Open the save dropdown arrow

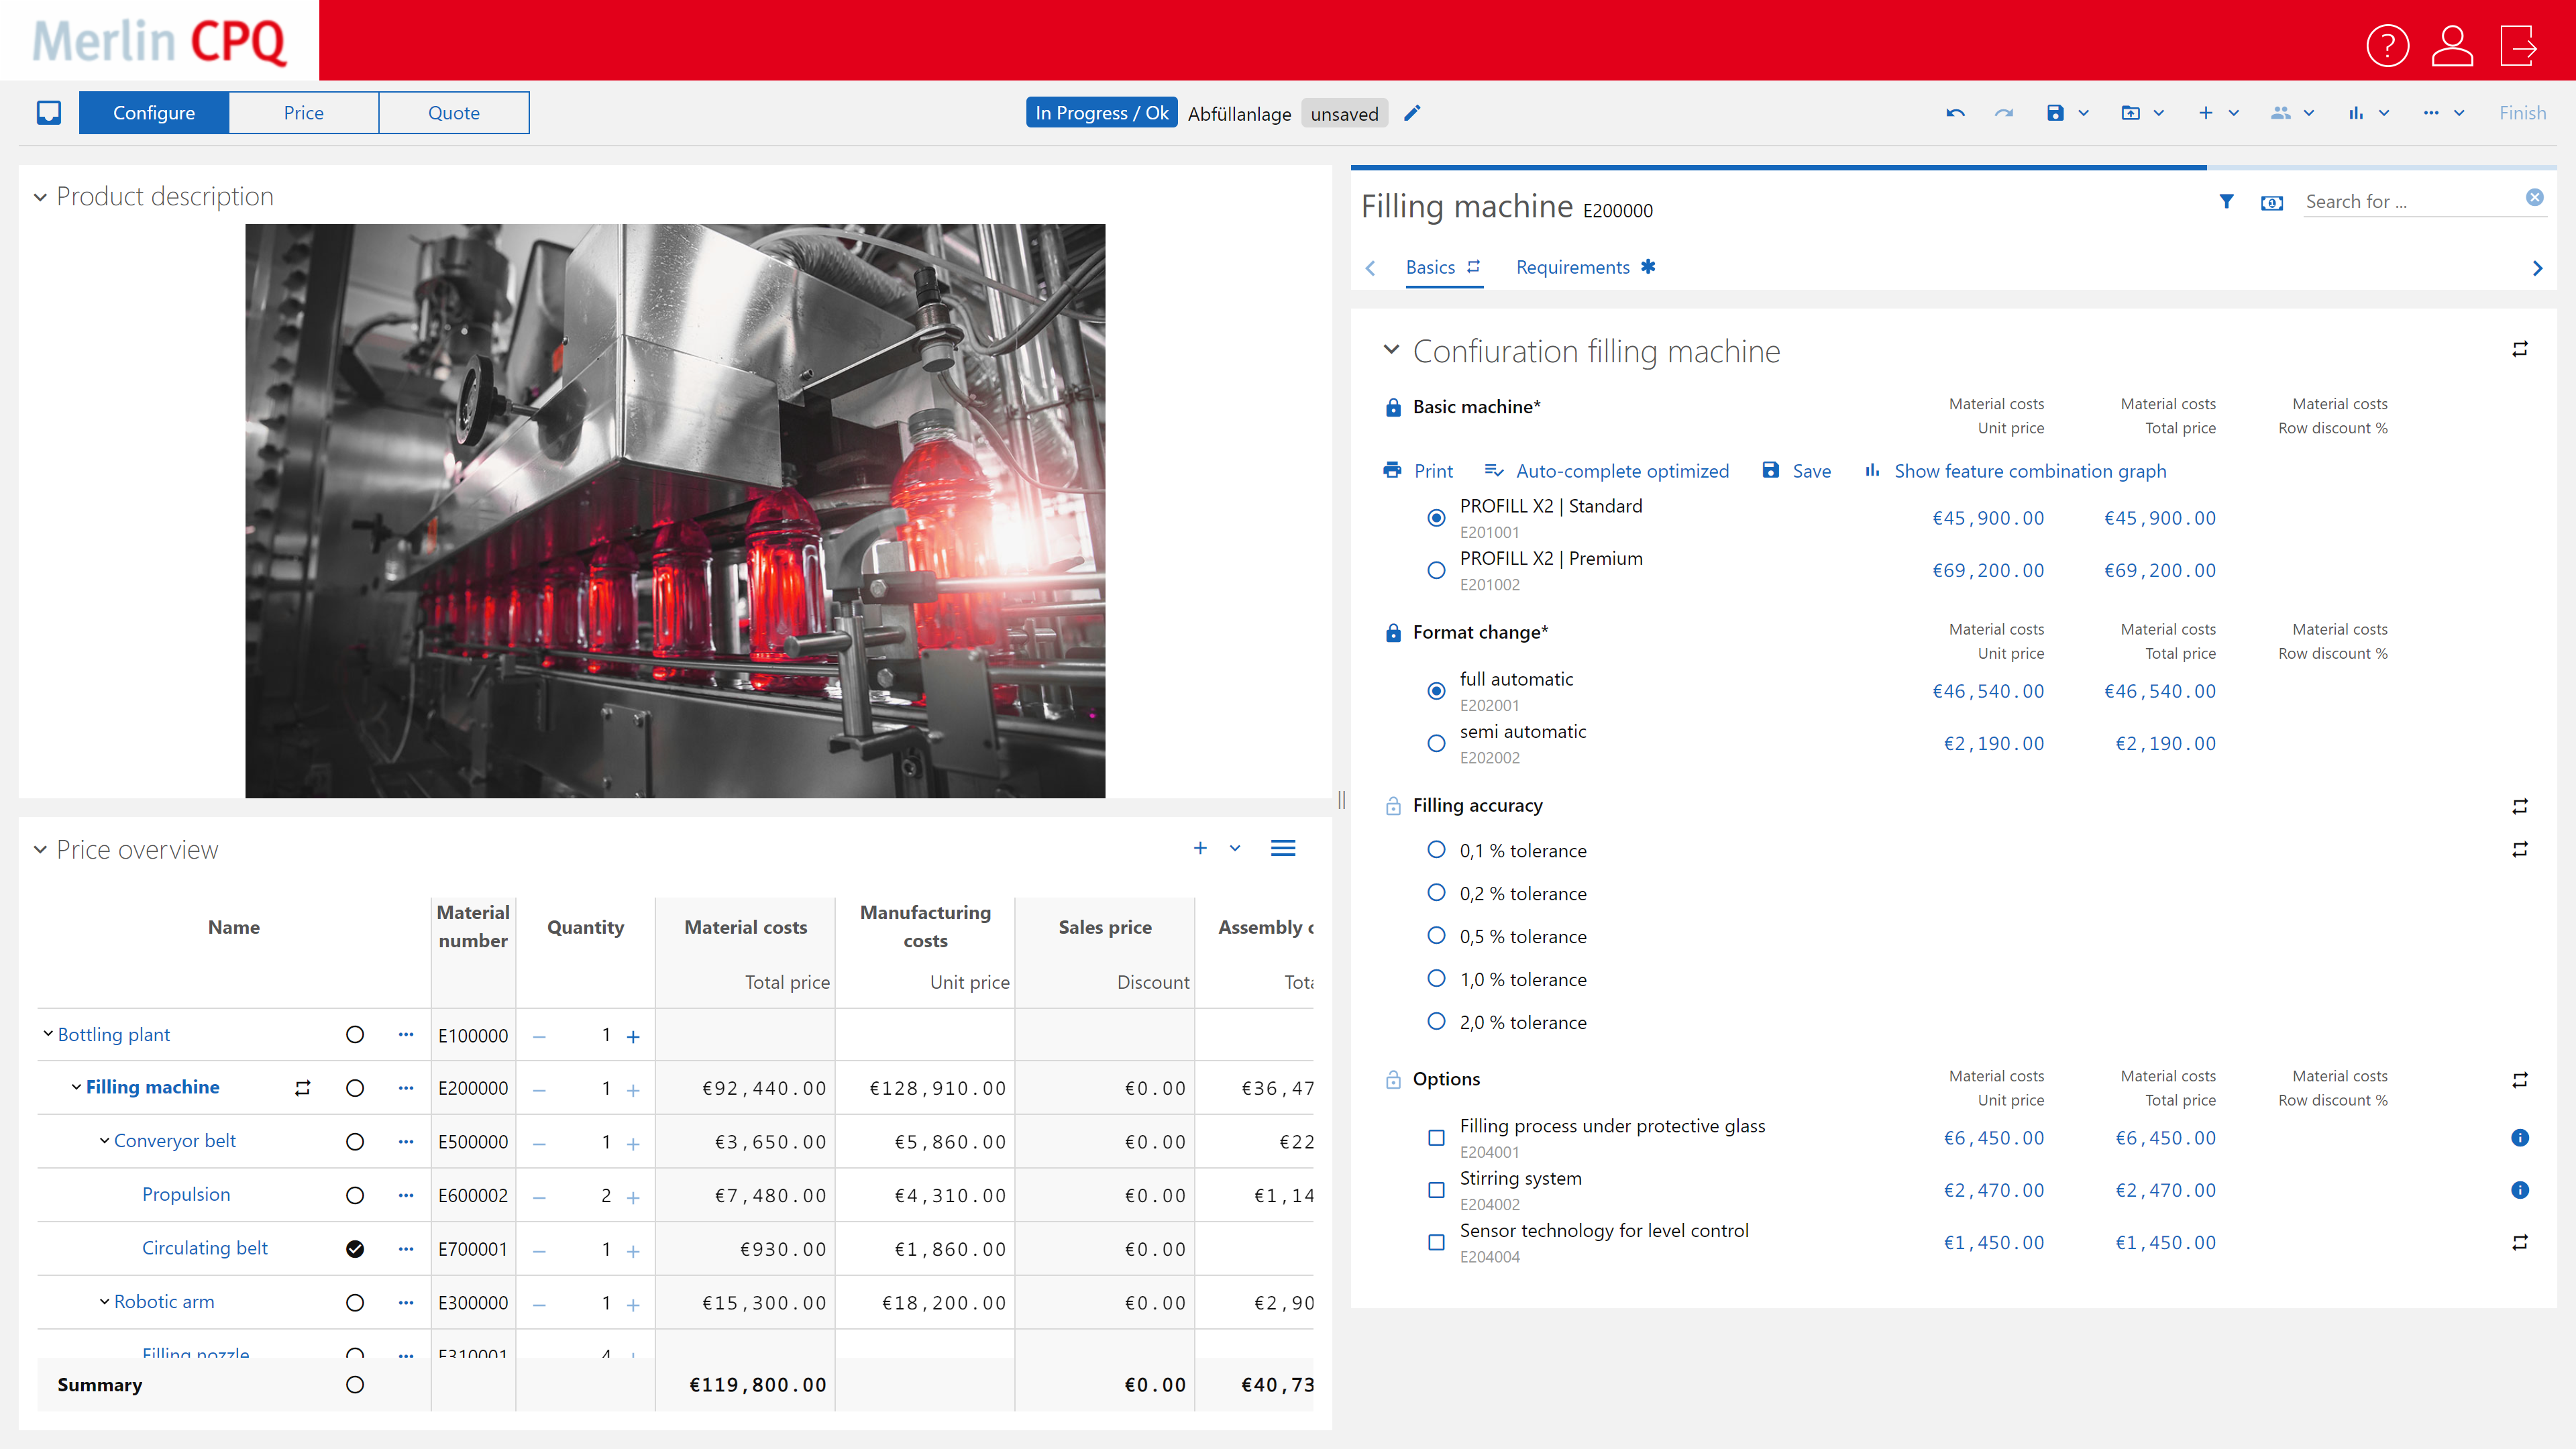[2084, 113]
